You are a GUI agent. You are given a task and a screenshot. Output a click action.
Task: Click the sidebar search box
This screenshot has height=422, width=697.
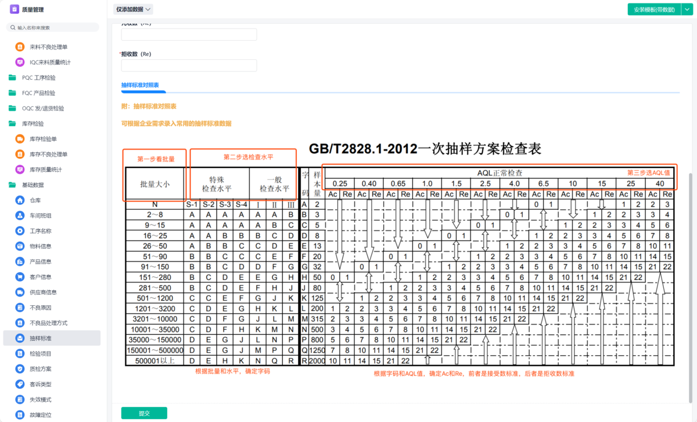tap(53, 27)
